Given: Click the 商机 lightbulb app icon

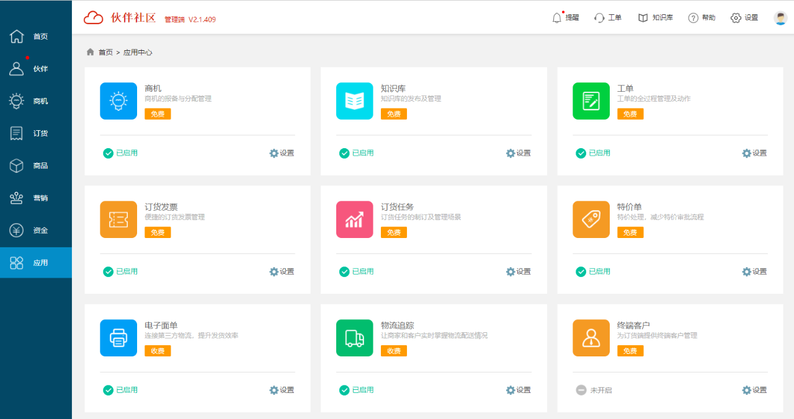Looking at the screenshot, I should (118, 101).
